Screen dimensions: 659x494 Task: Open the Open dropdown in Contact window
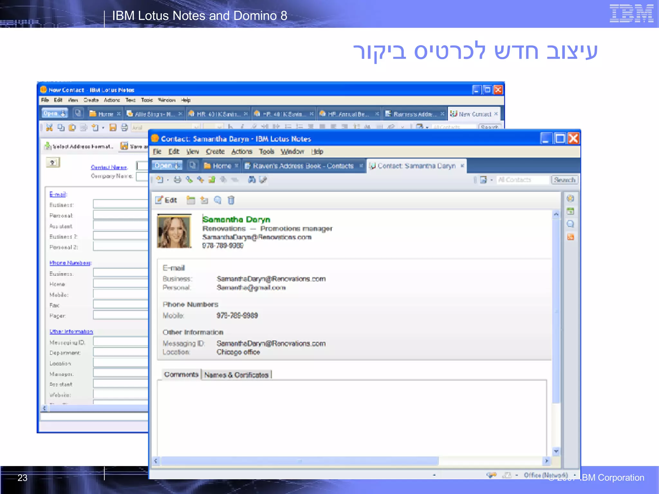click(167, 166)
